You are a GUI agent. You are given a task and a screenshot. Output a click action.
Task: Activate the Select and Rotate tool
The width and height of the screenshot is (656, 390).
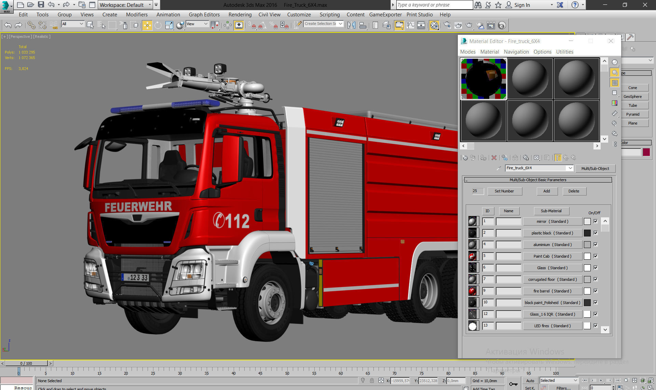pyautogui.click(x=158, y=25)
